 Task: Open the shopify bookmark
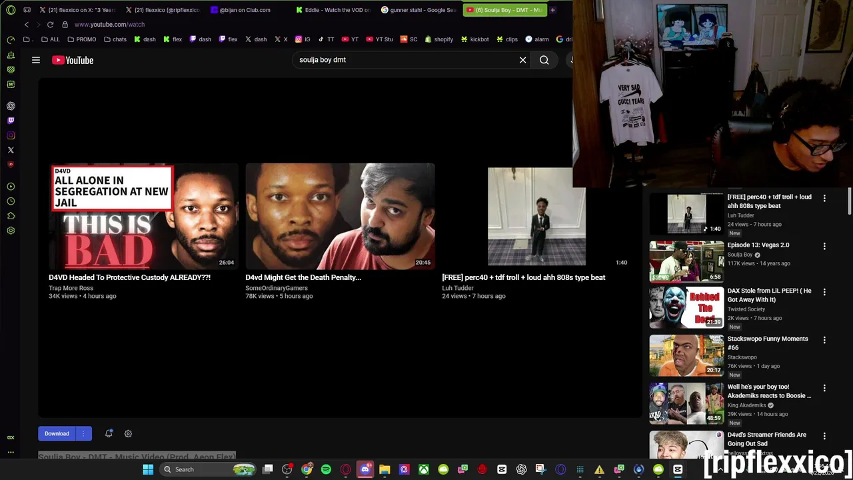point(438,39)
